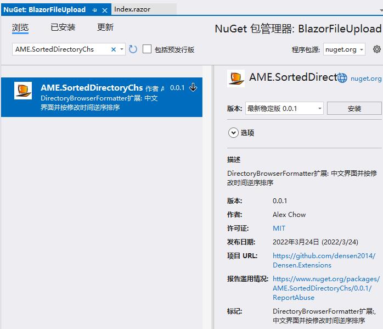Open the ReportAbuse nuget.org link
Screen dimensions: 383x329
click(326, 288)
